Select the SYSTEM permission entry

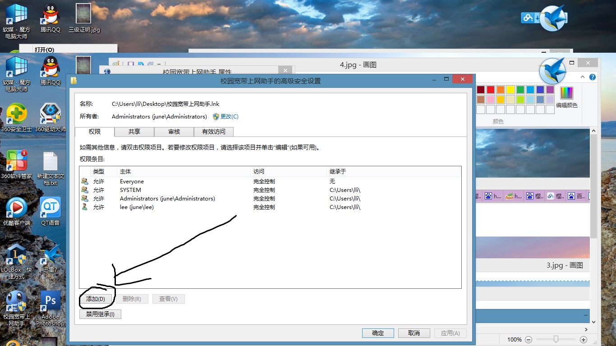pyautogui.click(x=270, y=190)
